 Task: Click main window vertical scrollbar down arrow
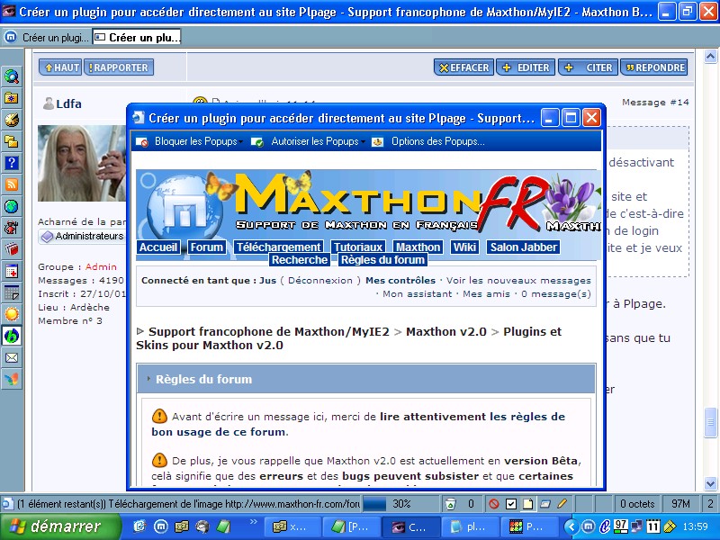coord(710,483)
